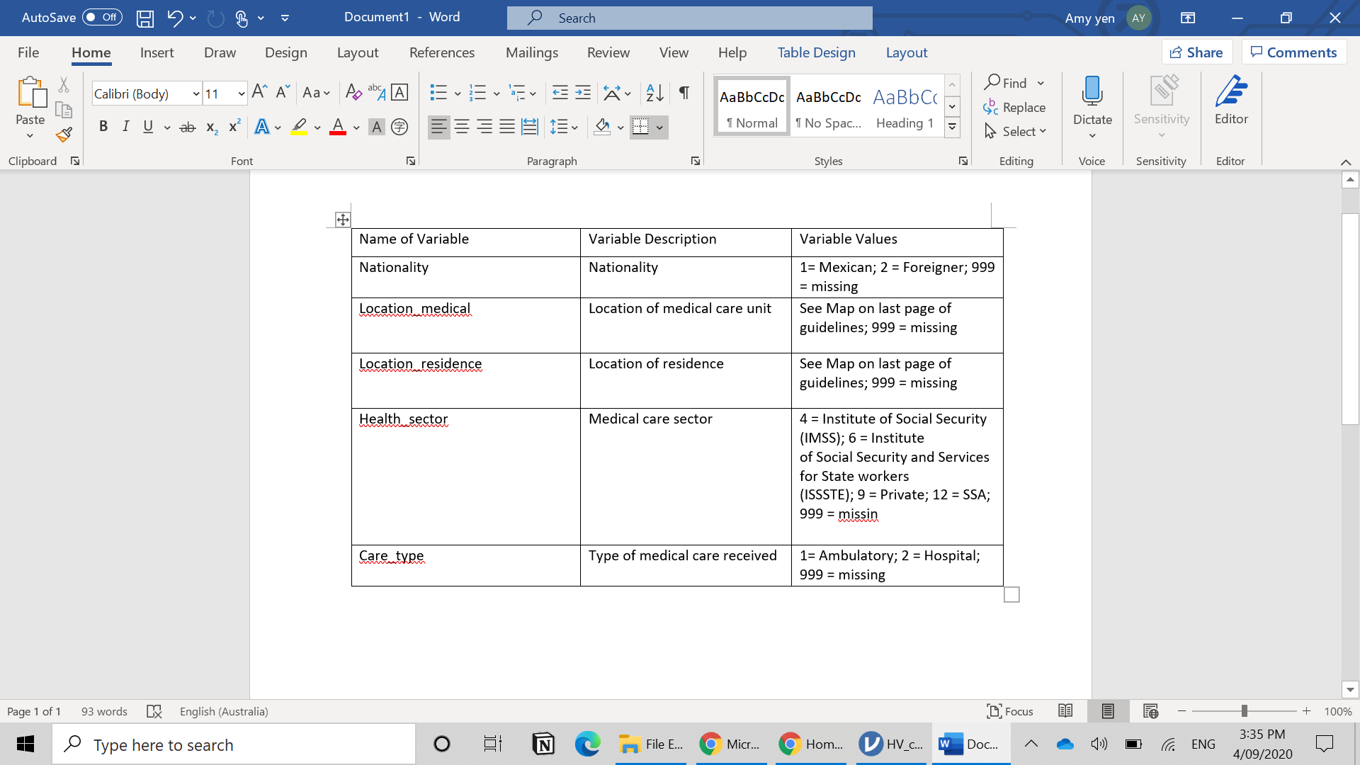Decrease font size with the smaller A icon
The image size is (1360, 765).
pos(283,92)
